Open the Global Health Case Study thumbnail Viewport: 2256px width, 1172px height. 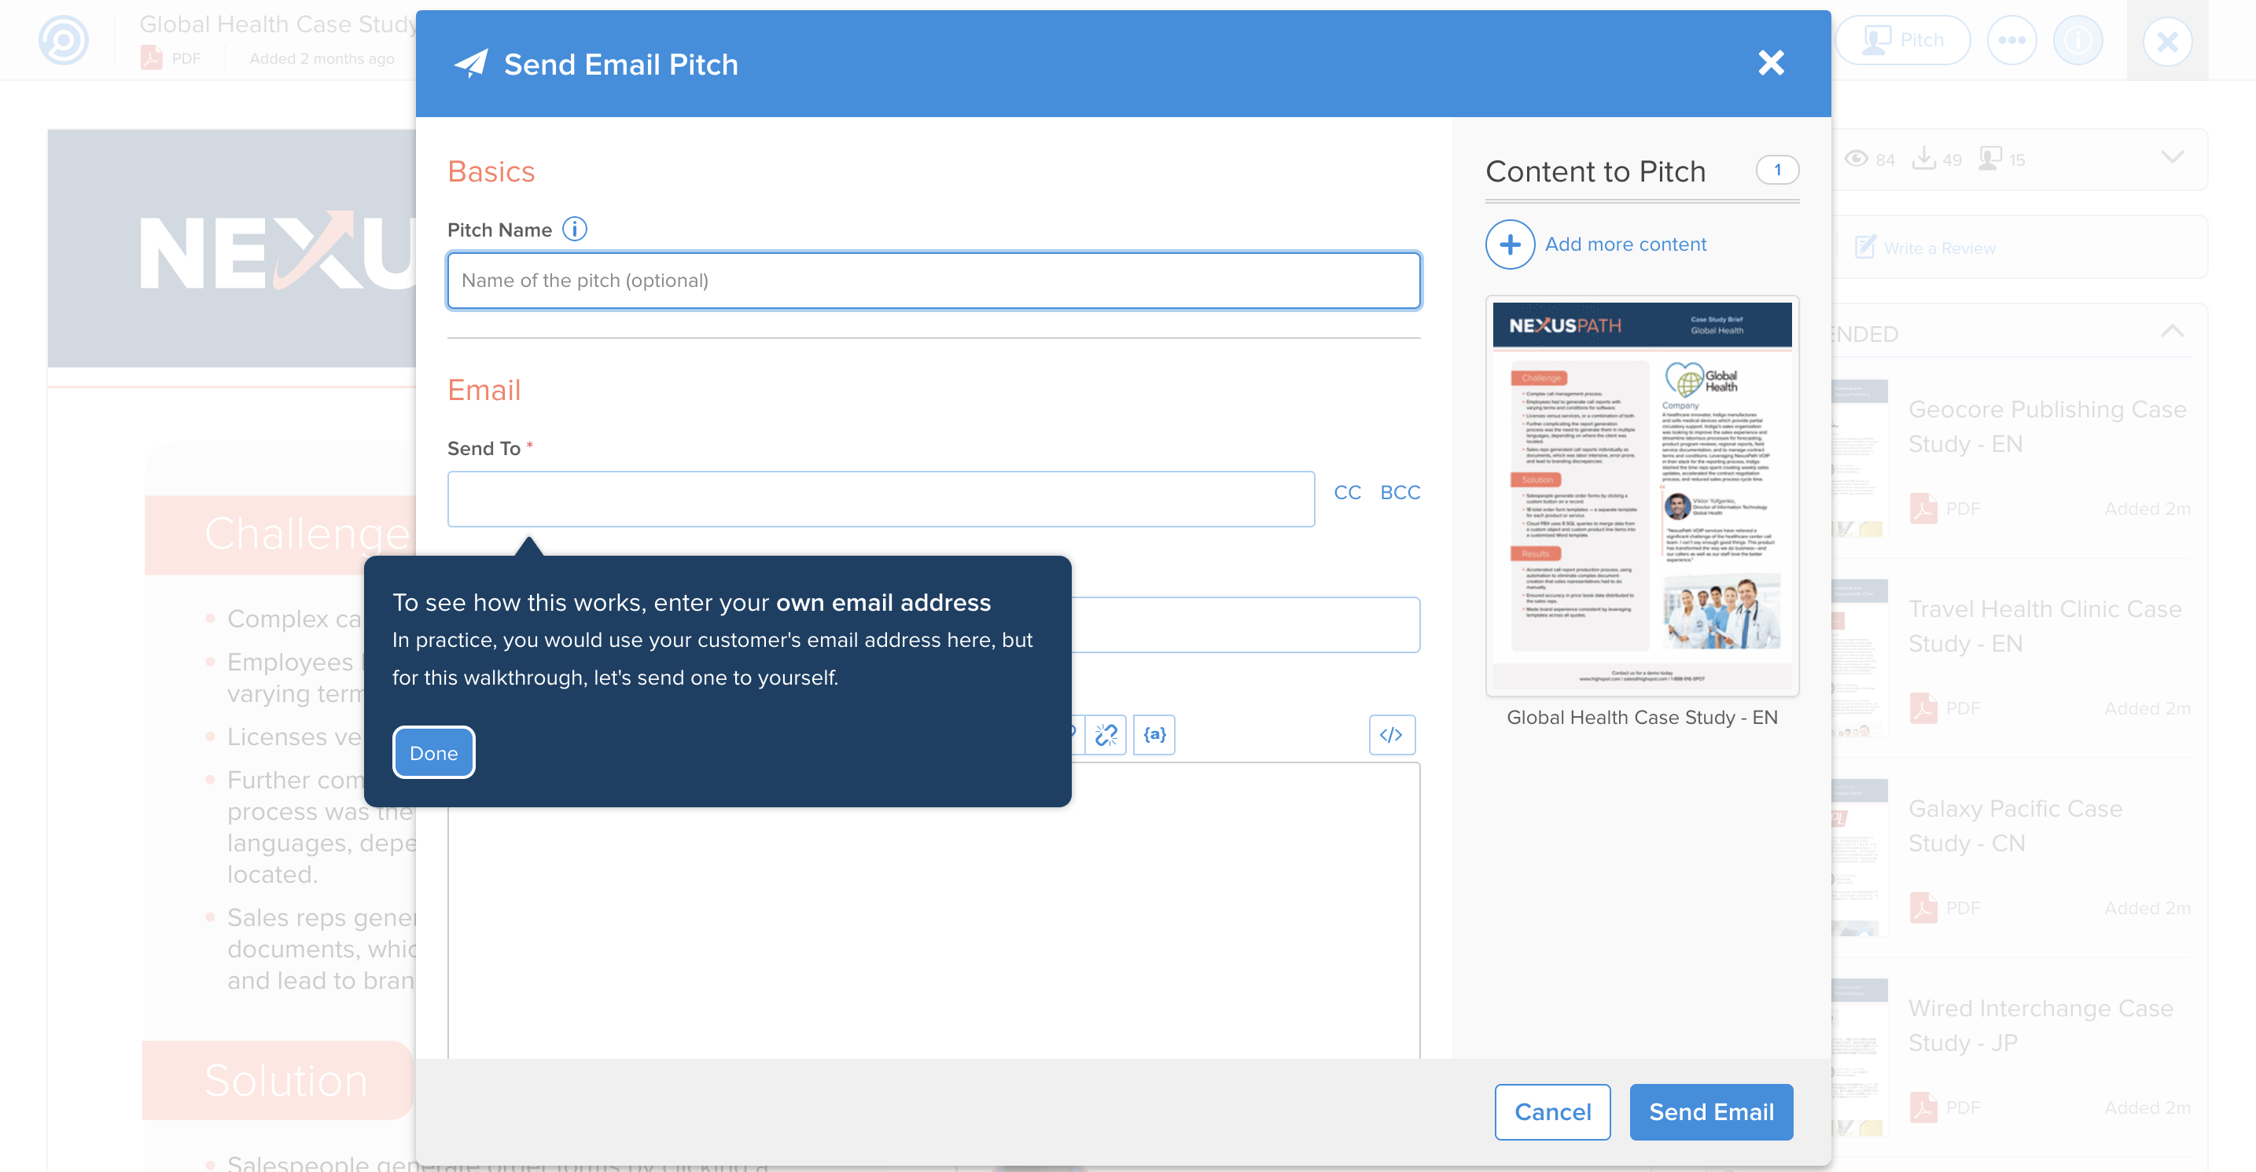pos(1642,496)
